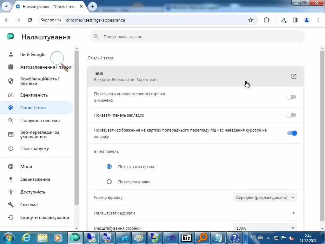Screen dimensions: 325x244
Task: Switch to Supermium taskbar button
Action: click(75, 238)
